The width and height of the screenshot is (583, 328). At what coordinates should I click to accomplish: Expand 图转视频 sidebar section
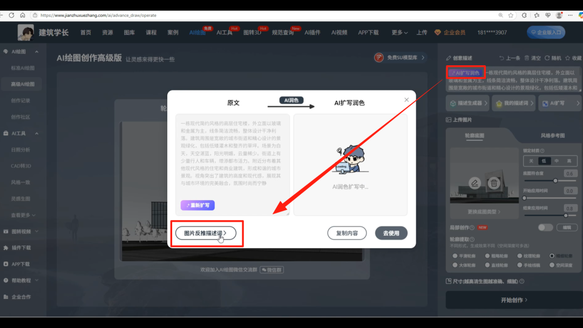tap(37, 231)
